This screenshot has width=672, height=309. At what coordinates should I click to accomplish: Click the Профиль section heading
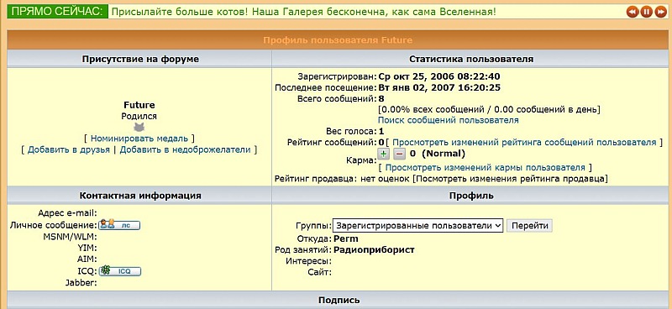(471, 196)
